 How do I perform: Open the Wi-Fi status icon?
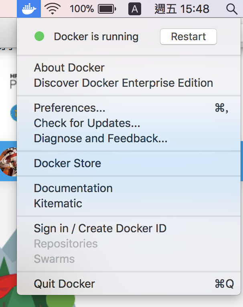[53, 8]
